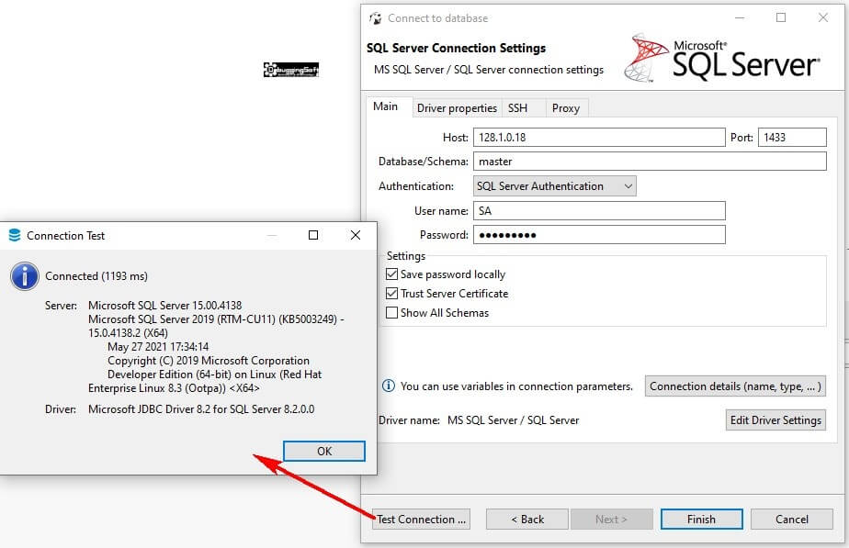Click the Microsoft SQL Server logo
849x548 pixels.
[x=722, y=59]
